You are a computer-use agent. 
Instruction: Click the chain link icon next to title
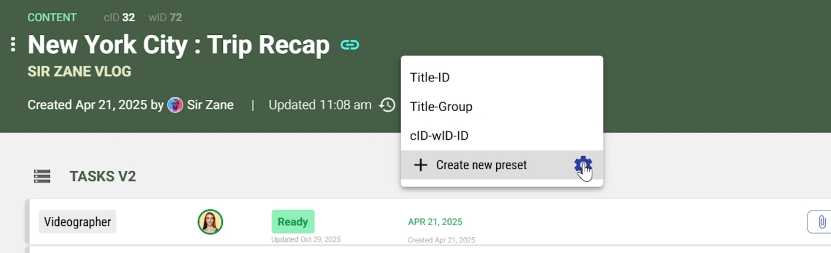[x=349, y=45]
